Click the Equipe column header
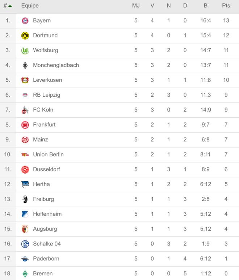 pos(30,6)
